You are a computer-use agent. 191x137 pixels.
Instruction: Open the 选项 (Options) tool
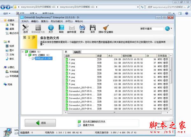coord(25,29)
